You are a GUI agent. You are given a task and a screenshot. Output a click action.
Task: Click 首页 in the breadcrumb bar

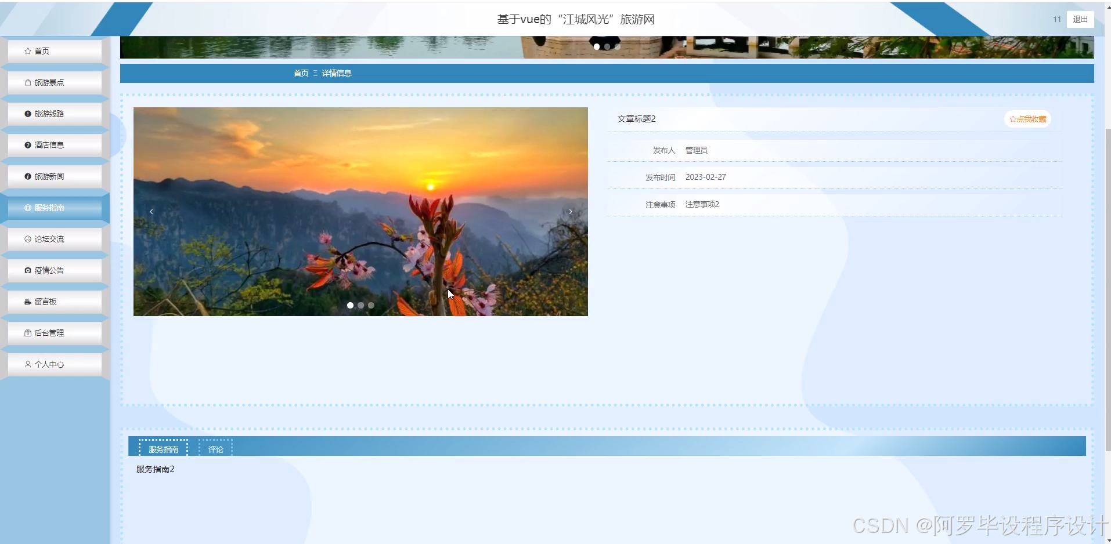pos(301,73)
